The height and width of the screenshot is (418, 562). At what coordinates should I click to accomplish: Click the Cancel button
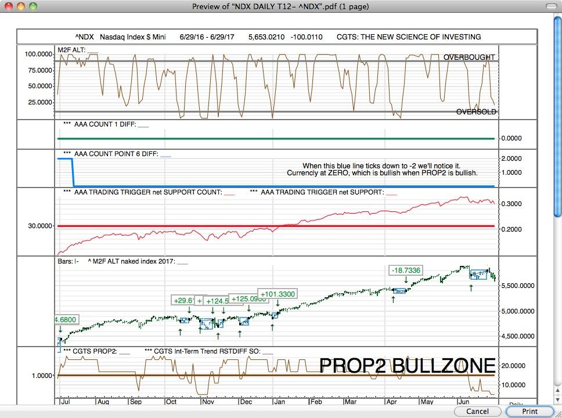[477, 411]
